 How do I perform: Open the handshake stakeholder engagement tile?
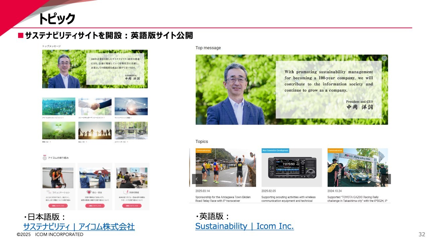95,106
